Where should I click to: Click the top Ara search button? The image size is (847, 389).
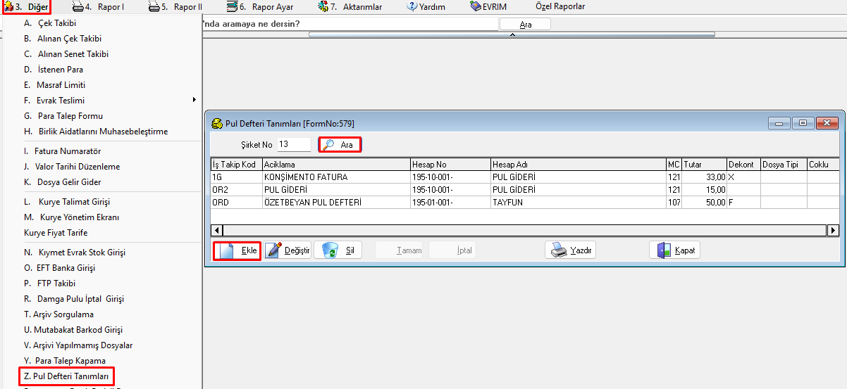tap(525, 24)
